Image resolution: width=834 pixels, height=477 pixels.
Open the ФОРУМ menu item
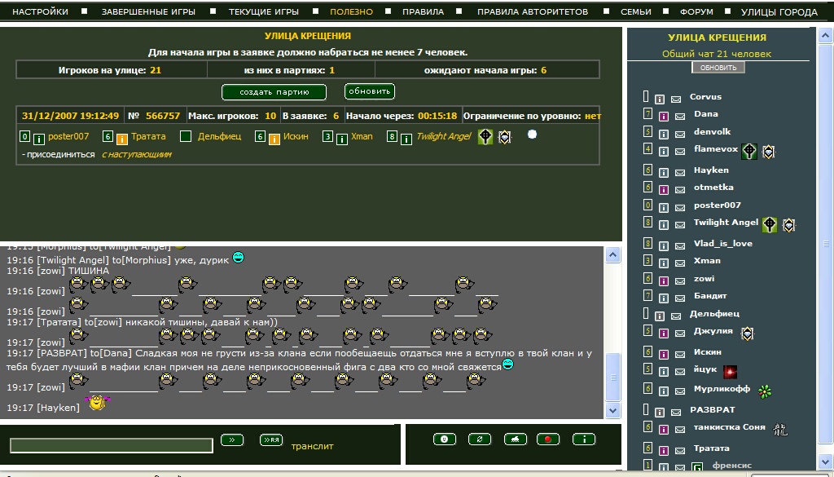point(696,12)
